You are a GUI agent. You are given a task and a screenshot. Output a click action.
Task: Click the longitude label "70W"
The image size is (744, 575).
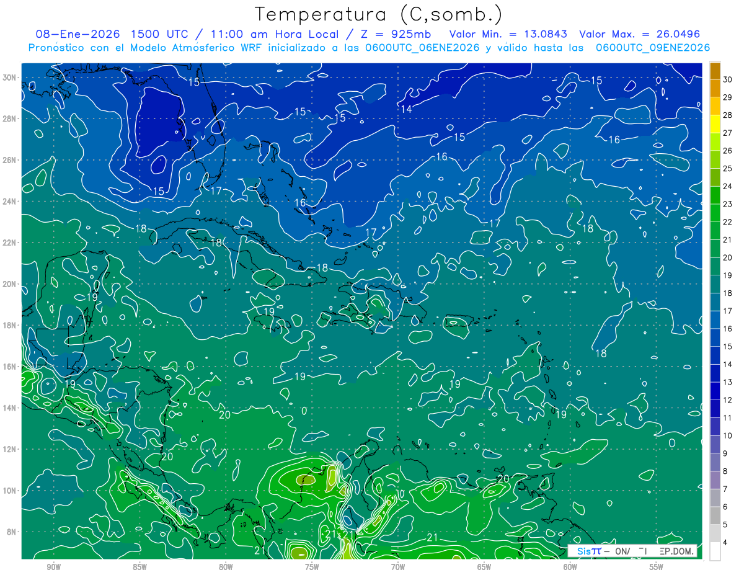pyautogui.click(x=398, y=567)
